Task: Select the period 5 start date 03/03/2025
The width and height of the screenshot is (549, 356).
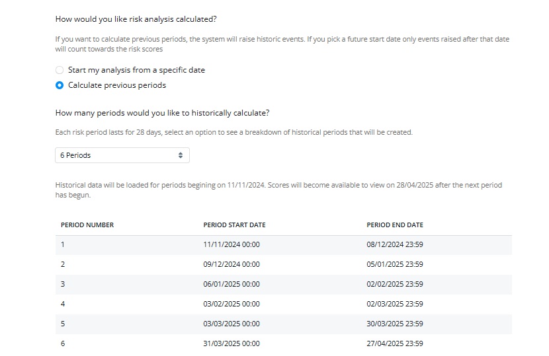Action: 232,324
